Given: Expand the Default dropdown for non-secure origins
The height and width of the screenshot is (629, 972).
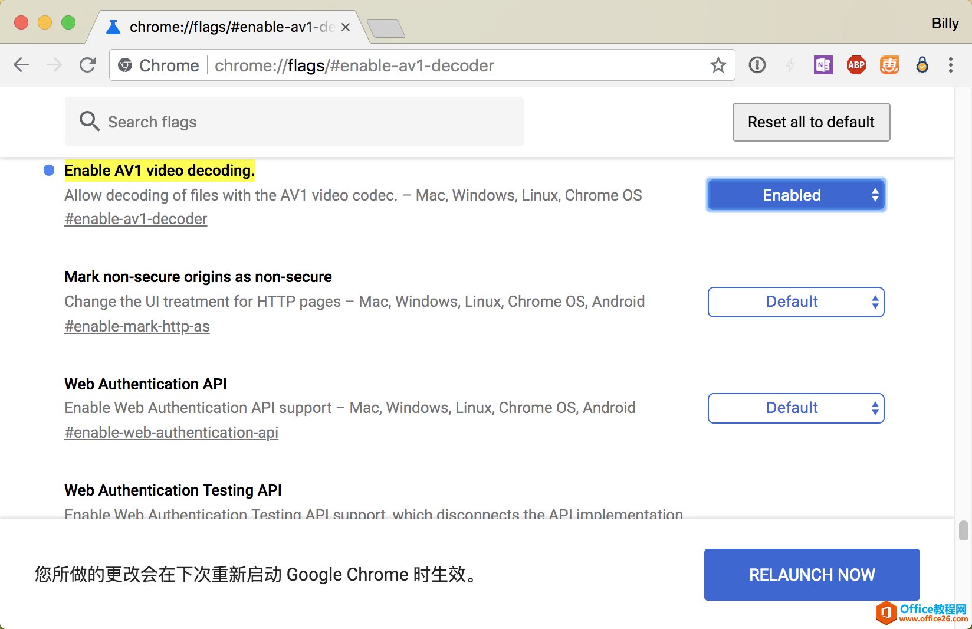Looking at the screenshot, I should click(x=796, y=302).
